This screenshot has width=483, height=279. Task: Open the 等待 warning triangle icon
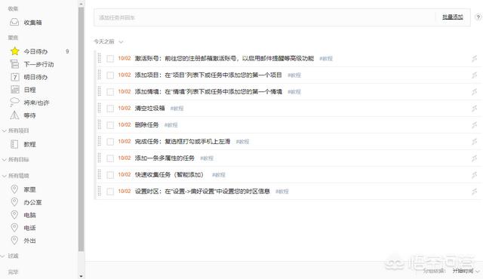tap(14, 115)
